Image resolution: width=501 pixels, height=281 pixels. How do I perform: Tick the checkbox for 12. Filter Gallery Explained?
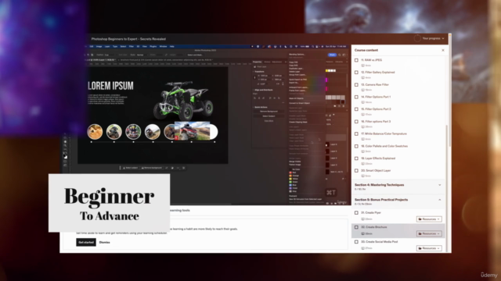point(356,73)
